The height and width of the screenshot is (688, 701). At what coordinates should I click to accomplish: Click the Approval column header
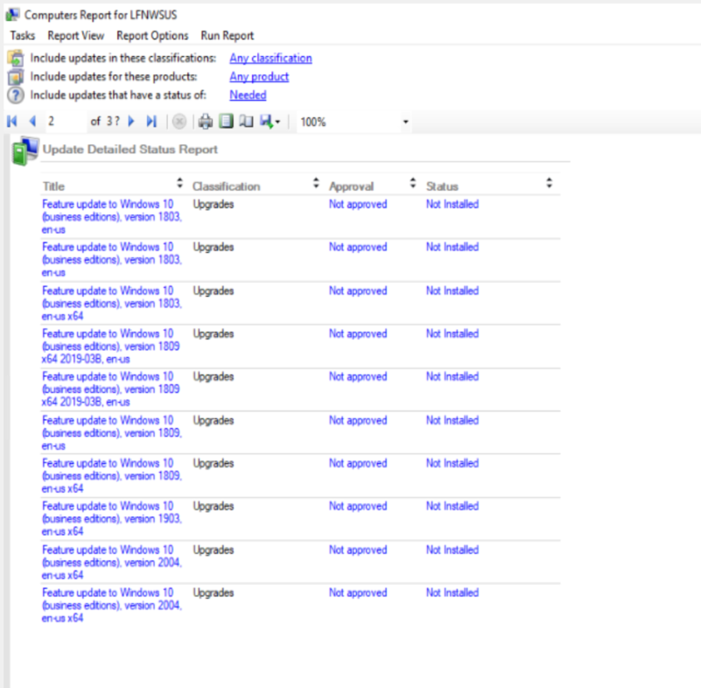[x=352, y=186]
